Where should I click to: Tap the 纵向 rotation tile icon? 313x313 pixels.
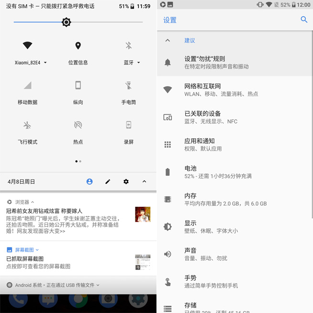(78, 86)
